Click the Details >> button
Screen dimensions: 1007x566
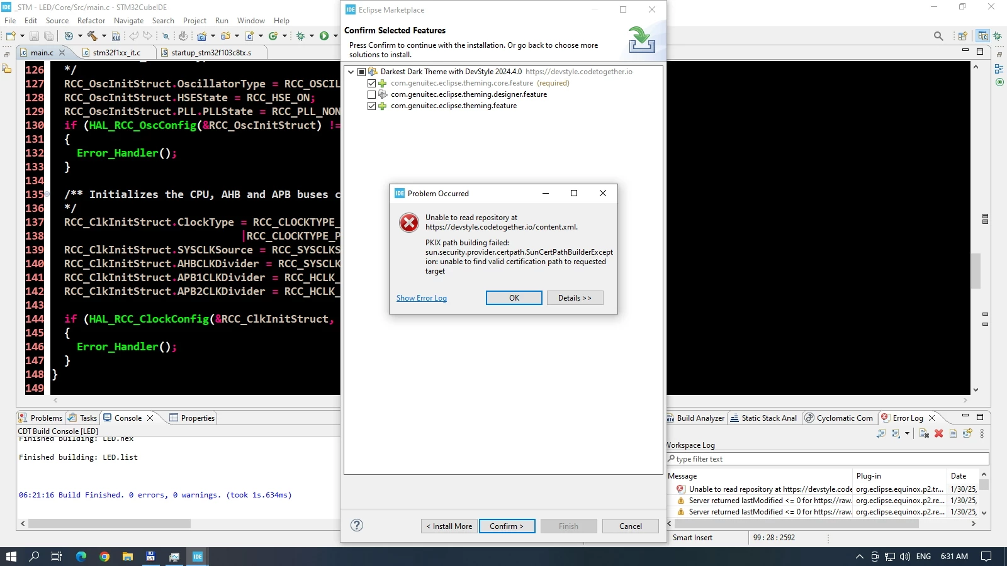[x=575, y=297]
